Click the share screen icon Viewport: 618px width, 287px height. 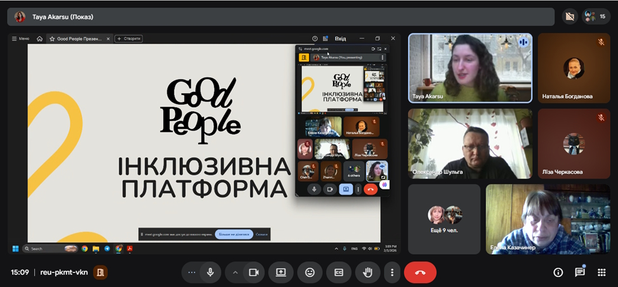tap(281, 272)
